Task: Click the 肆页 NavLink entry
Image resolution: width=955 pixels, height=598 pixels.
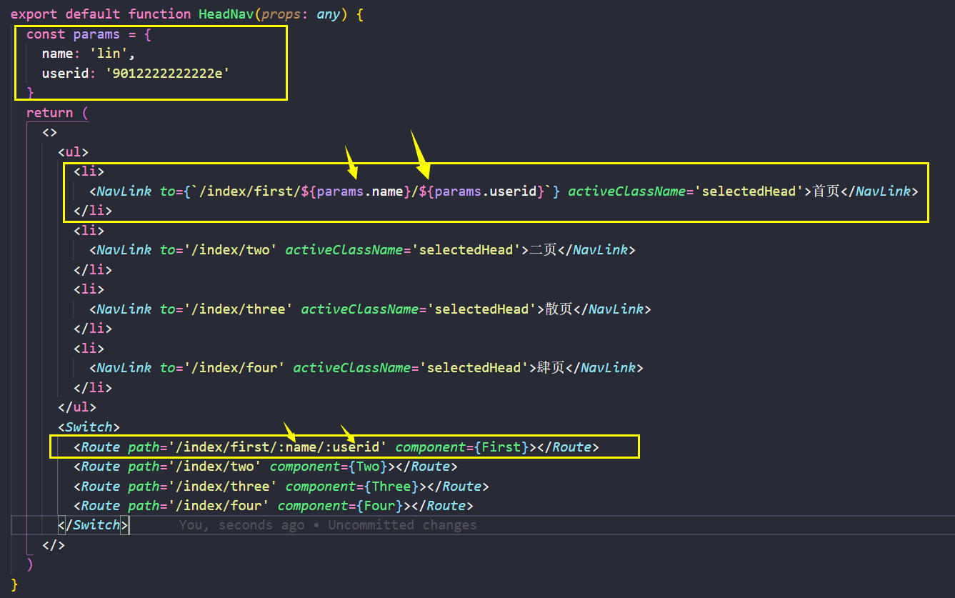Action: pos(551,367)
